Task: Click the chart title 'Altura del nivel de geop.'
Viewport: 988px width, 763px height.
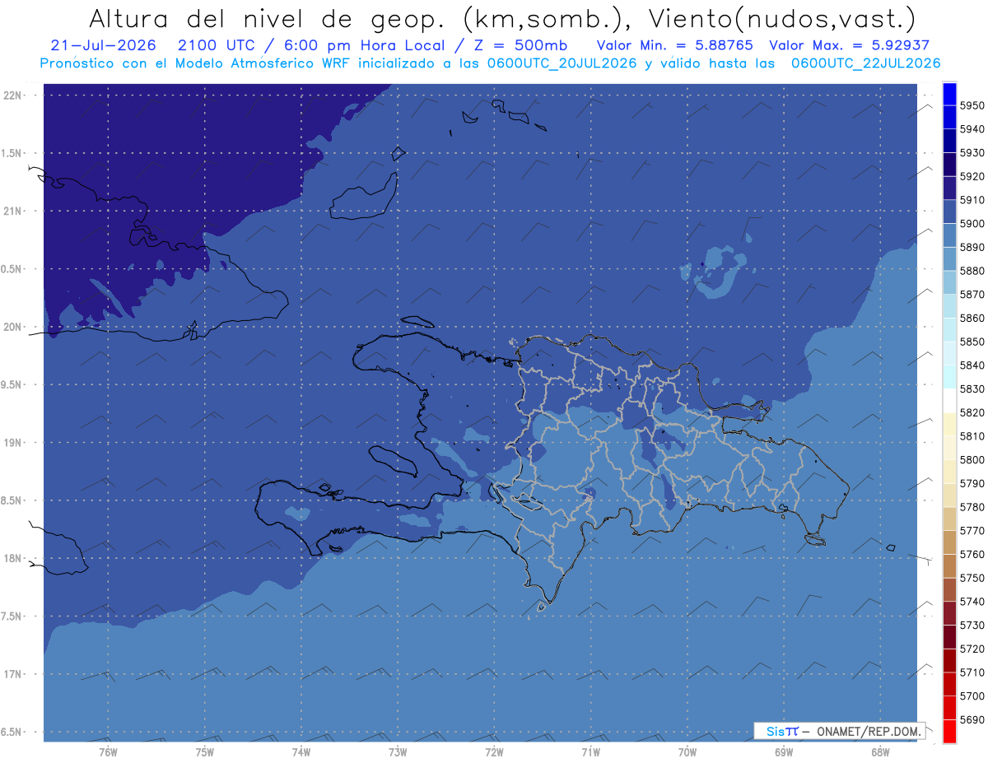Action: coord(268,18)
